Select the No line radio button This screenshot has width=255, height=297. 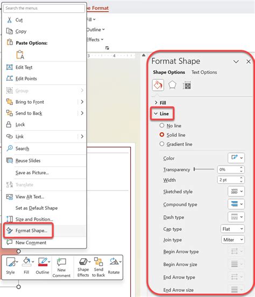point(162,125)
